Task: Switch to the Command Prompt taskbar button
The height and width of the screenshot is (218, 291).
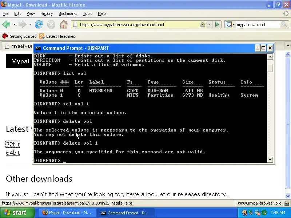Action: (125, 213)
